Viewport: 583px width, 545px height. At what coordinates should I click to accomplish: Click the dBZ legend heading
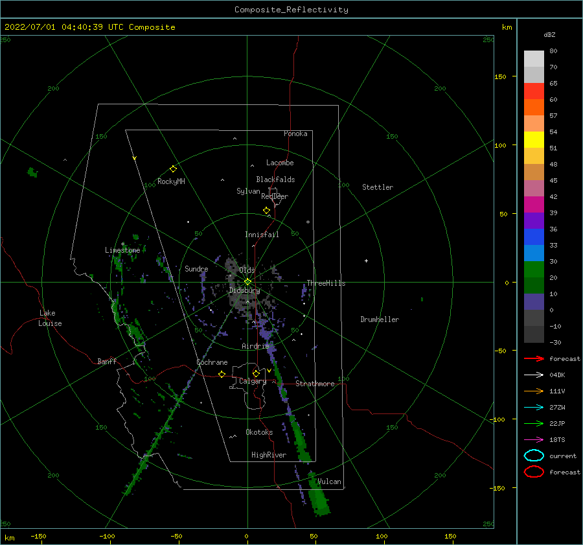click(x=549, y=34)
